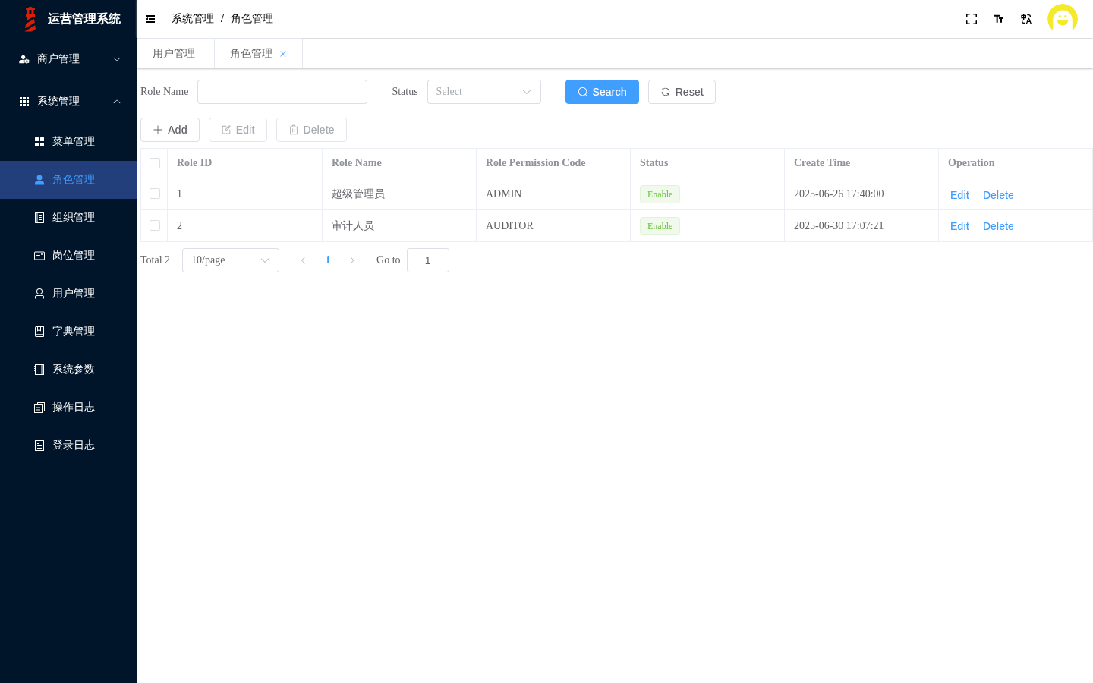Screen dimensions: 1093x683
Task: Focus the Role Name input field
Action: 282,92
